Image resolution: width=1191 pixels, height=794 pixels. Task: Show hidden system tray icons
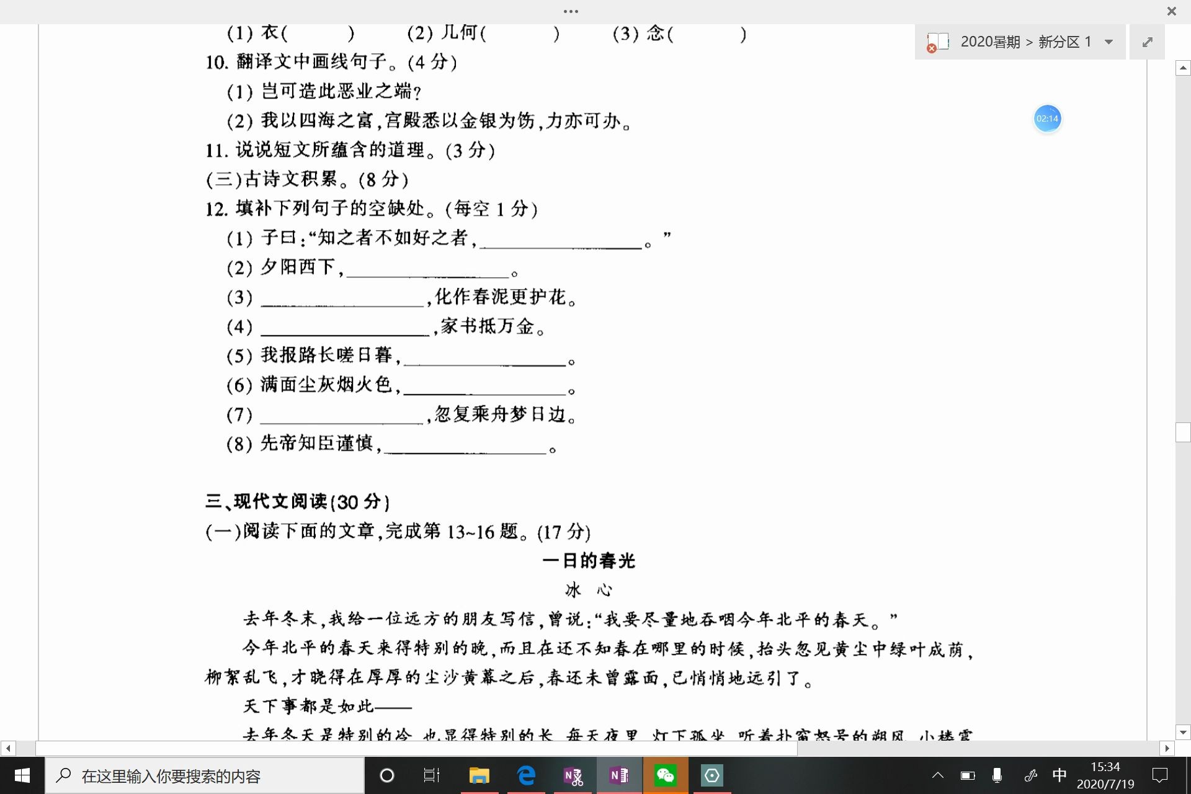[x=938, y=775]
